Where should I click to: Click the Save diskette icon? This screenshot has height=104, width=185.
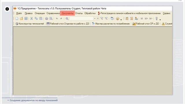tap(26, 18)
